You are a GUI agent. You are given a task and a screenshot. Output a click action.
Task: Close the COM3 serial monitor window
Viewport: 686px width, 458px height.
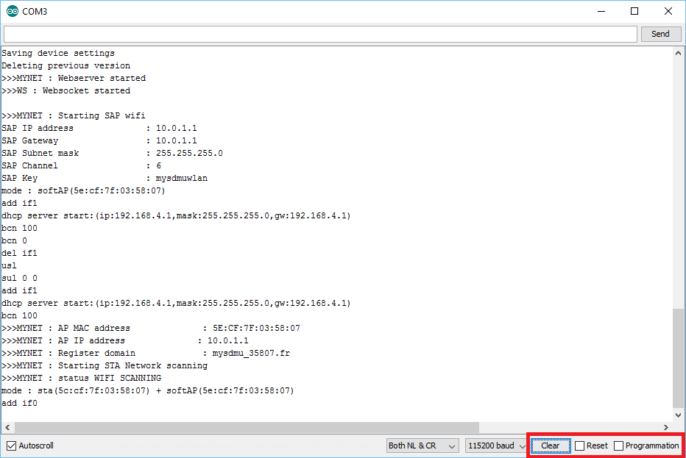coord(668,11)
